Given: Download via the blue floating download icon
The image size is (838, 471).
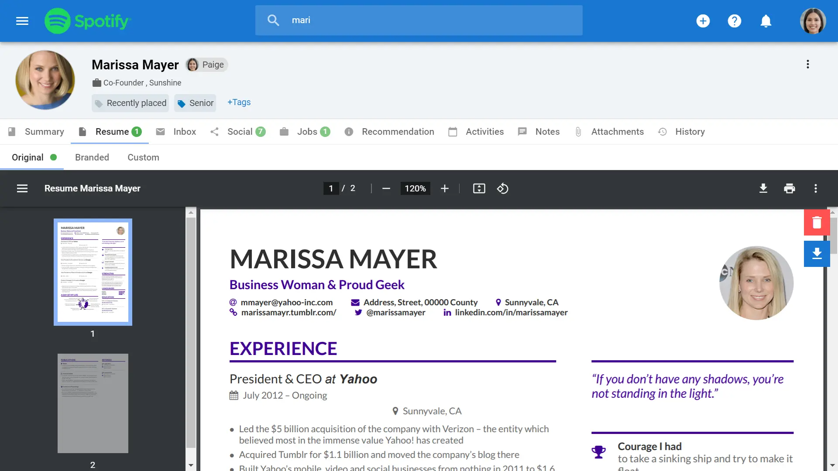Looking at the screenshot, I should click(817, 253).
